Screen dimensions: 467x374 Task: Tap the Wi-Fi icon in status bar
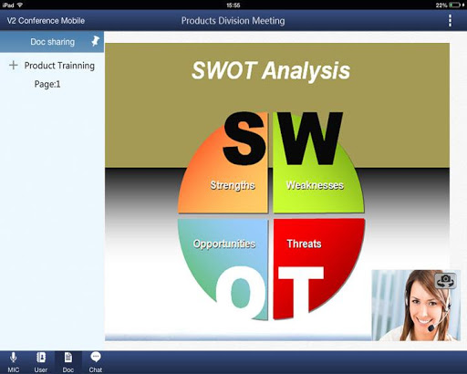(x=20, y=5)
